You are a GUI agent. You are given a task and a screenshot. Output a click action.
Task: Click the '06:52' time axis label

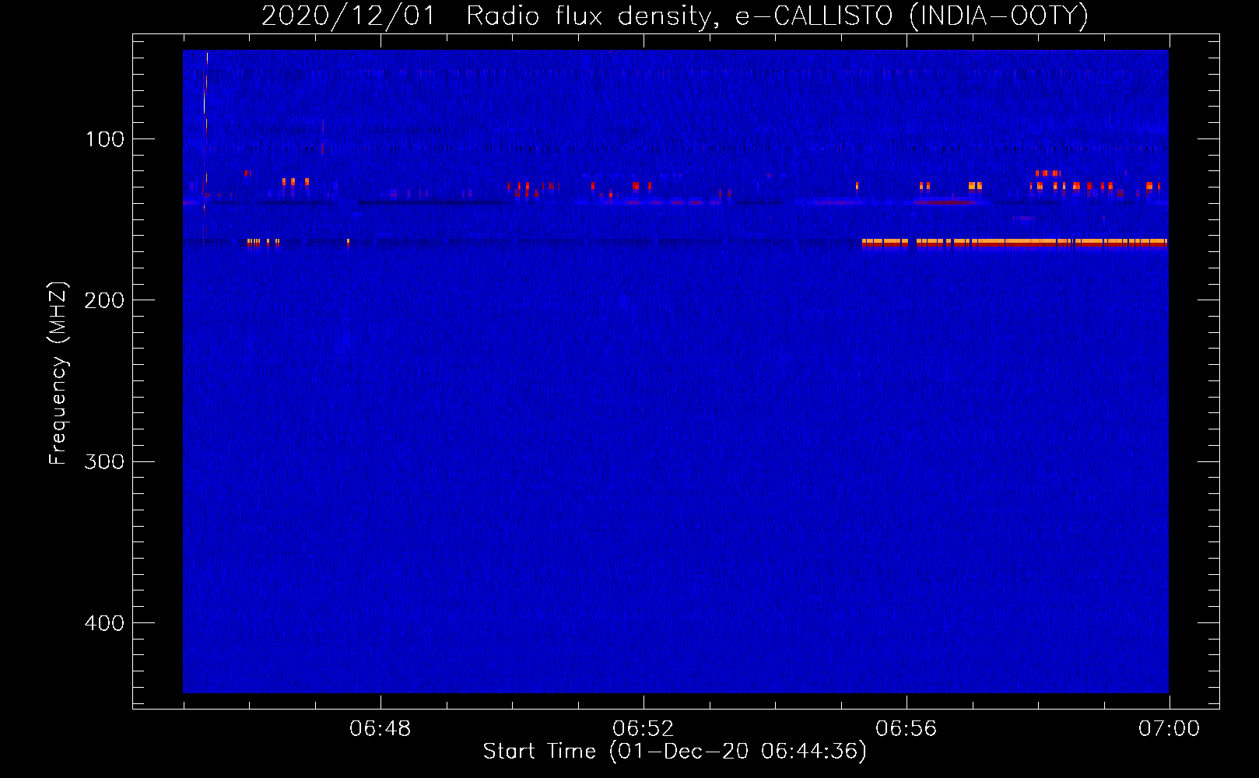[x=643, y=729]
